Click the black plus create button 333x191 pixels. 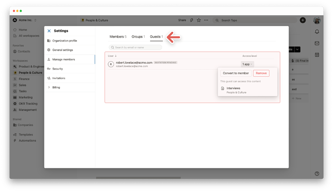(303, 20)
